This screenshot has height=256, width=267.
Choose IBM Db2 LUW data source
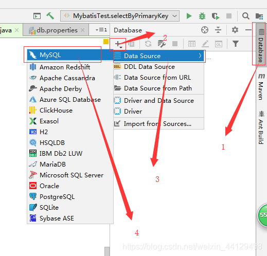click(x=70, y=154)
